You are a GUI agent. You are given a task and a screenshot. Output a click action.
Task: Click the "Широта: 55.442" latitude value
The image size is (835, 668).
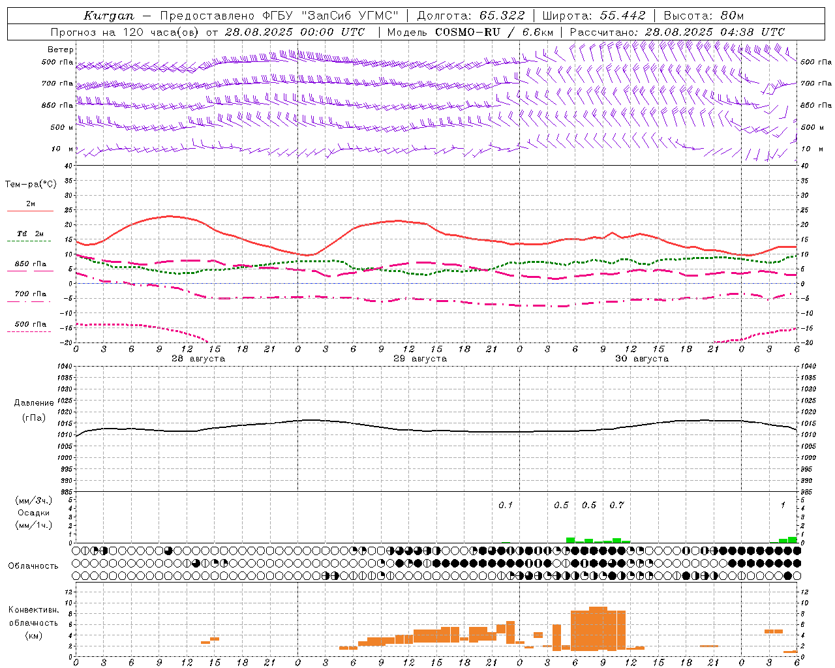point(594,16)
